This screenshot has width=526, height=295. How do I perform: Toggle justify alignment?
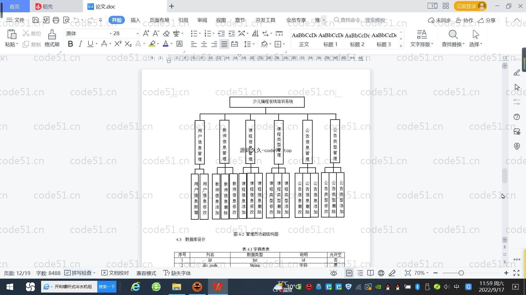pyautogui.click(x=224, y=44)
